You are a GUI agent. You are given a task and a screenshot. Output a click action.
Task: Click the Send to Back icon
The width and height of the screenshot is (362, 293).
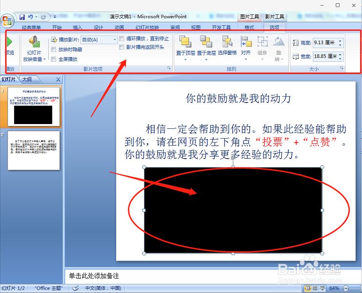(x=206, y=42)
